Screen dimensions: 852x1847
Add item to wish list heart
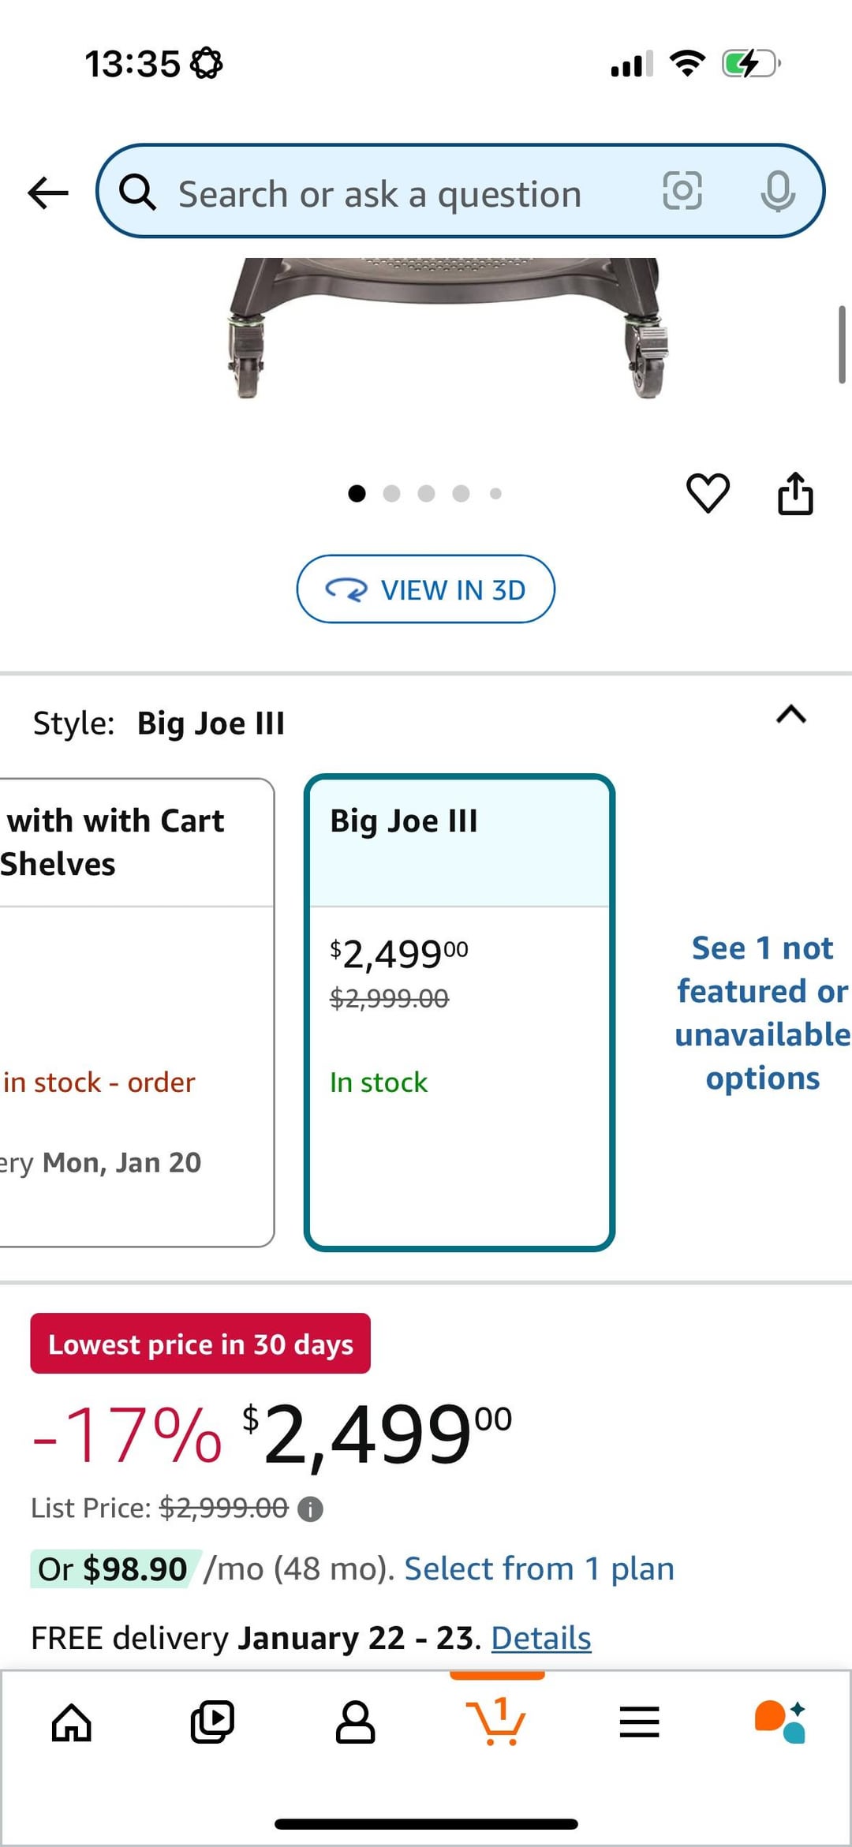point(708,493)
